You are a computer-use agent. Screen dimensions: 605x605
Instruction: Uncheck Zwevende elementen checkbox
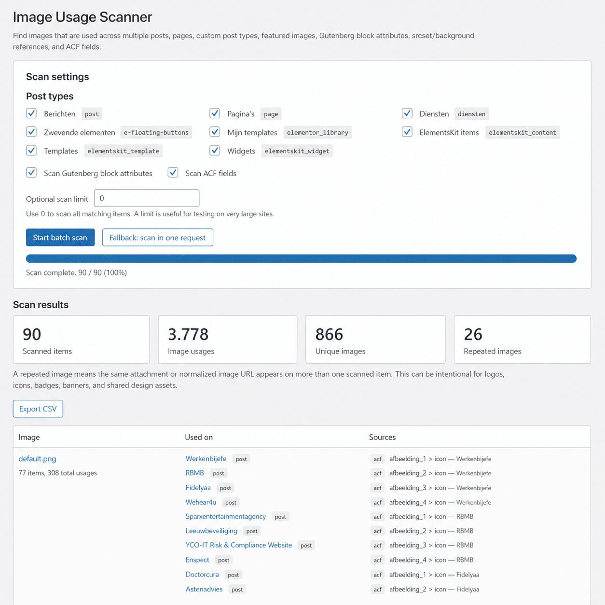click(31, 132)
